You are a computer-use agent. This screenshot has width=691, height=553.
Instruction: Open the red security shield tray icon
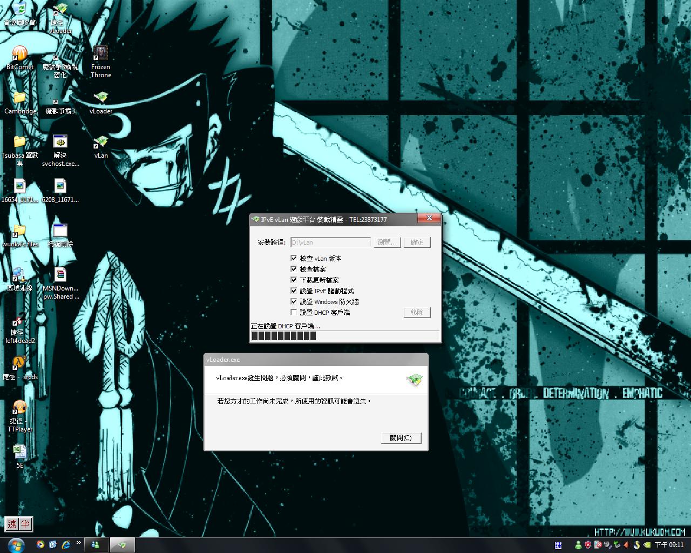click(588, 545)
